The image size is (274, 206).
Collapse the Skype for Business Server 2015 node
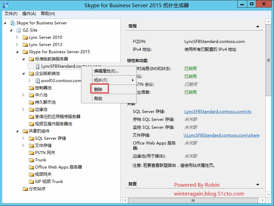(x=17, y=52)
